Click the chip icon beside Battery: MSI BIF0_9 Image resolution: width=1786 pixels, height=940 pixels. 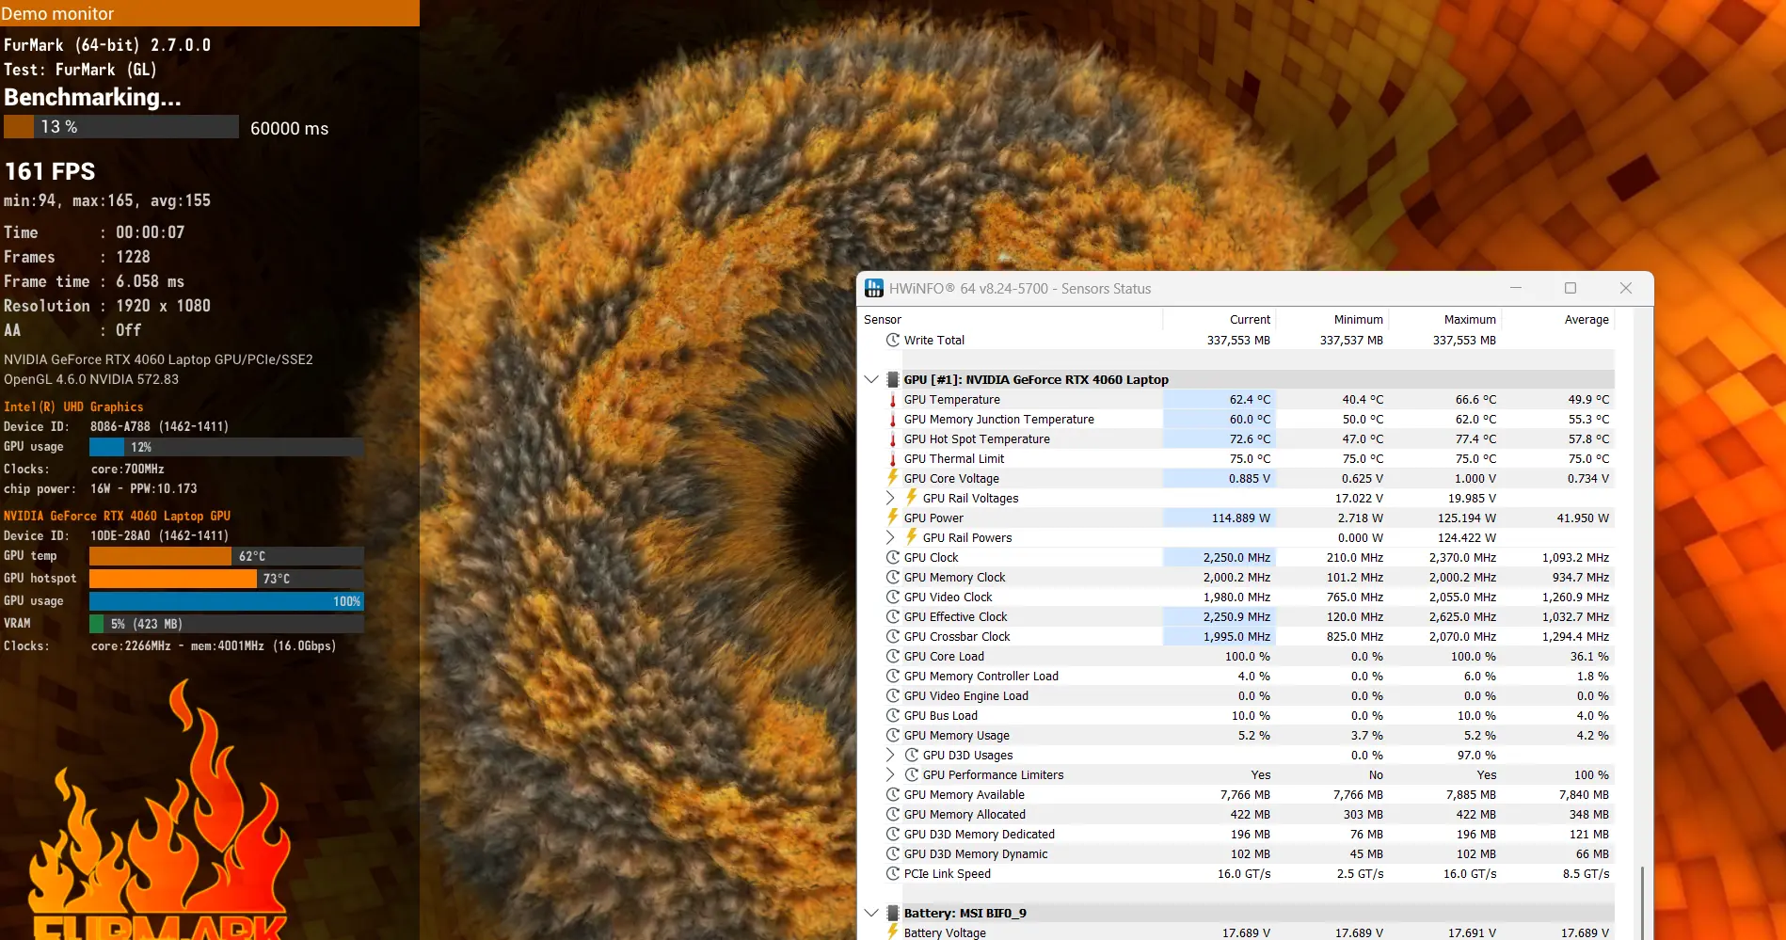pyautogui.click(x=893, y=913)
